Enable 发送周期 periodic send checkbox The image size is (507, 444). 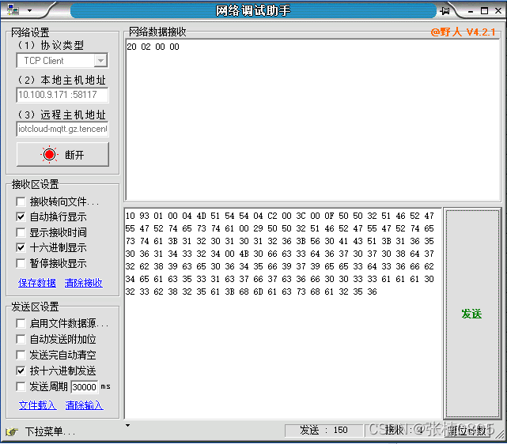coord(21,386)
